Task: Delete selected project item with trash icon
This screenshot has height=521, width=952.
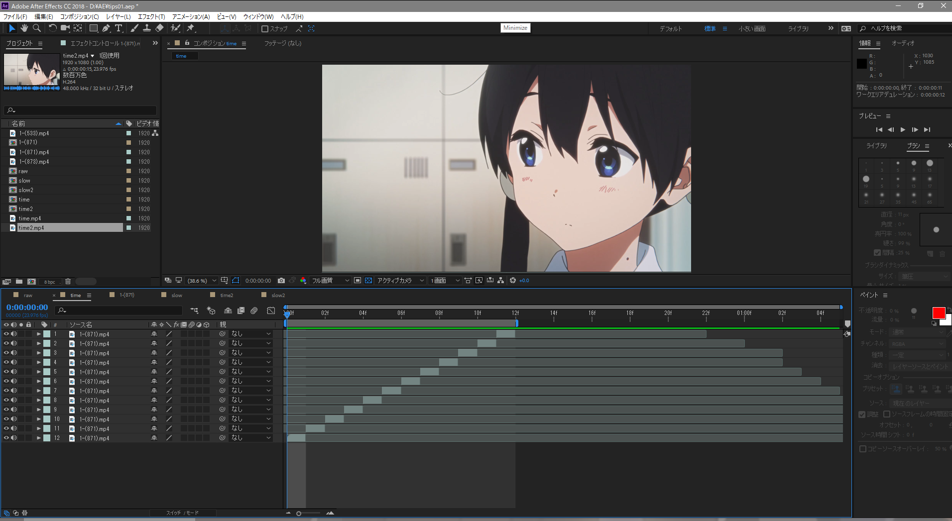Action: [68, 282]
